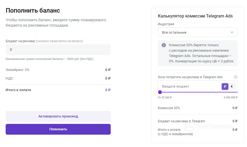The width and height of the screenshot is (247, 147).
Task: Click the info icon in the commission notice
Action: [163, 45]
